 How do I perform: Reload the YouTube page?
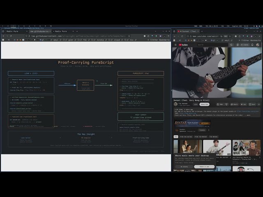(182, 36)
